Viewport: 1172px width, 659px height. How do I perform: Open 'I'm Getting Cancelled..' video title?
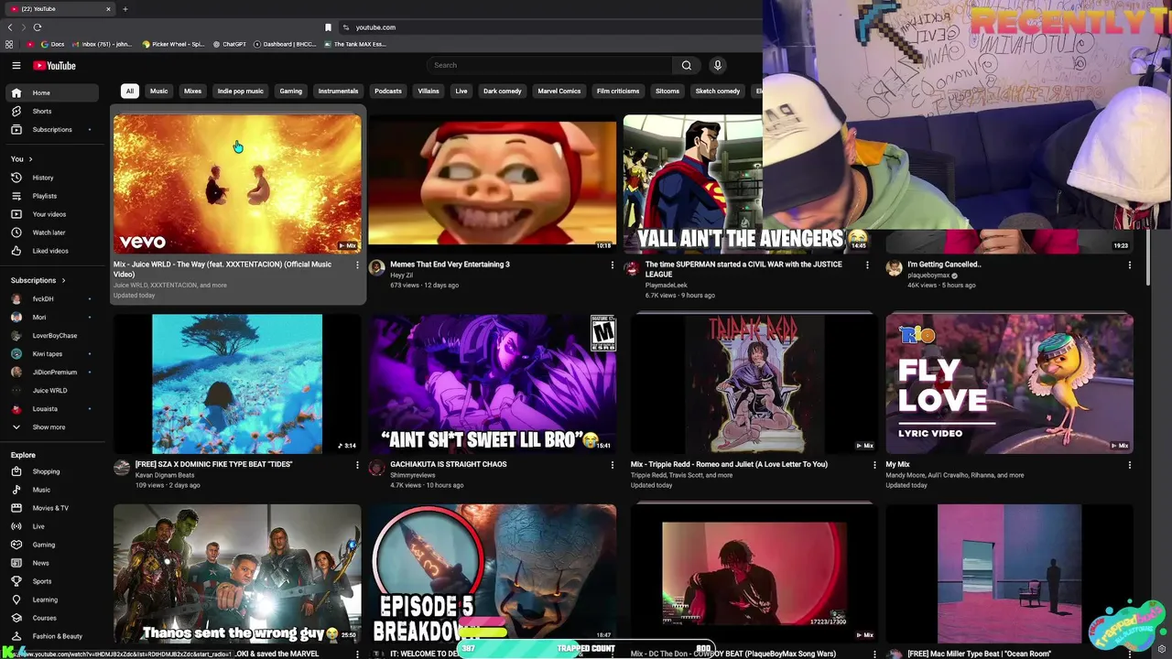pos(944,265)
